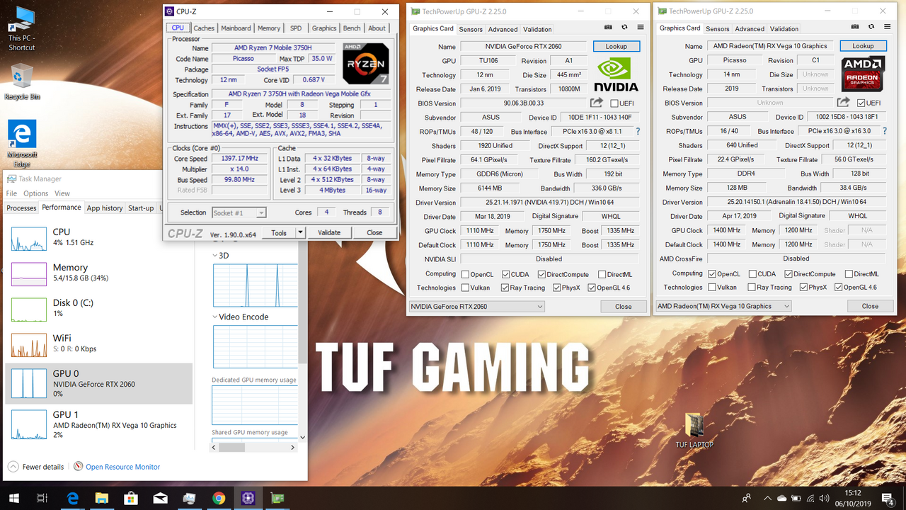Open Microsoft Store from the taskbar
Image resolution: width=906 pixels, height=510 pixels.
[x=131, y=498]
